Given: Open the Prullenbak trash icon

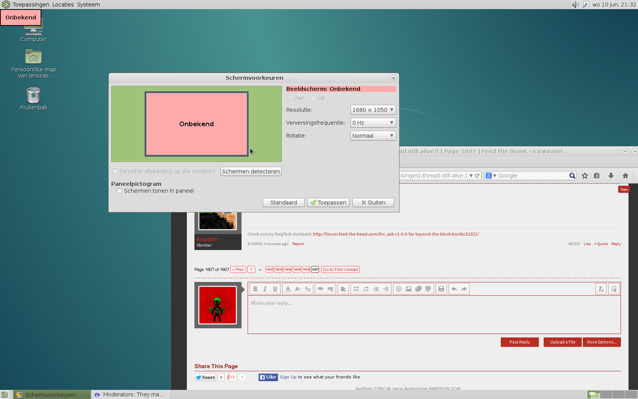Looking at the screenshot, I should point(33,98).
